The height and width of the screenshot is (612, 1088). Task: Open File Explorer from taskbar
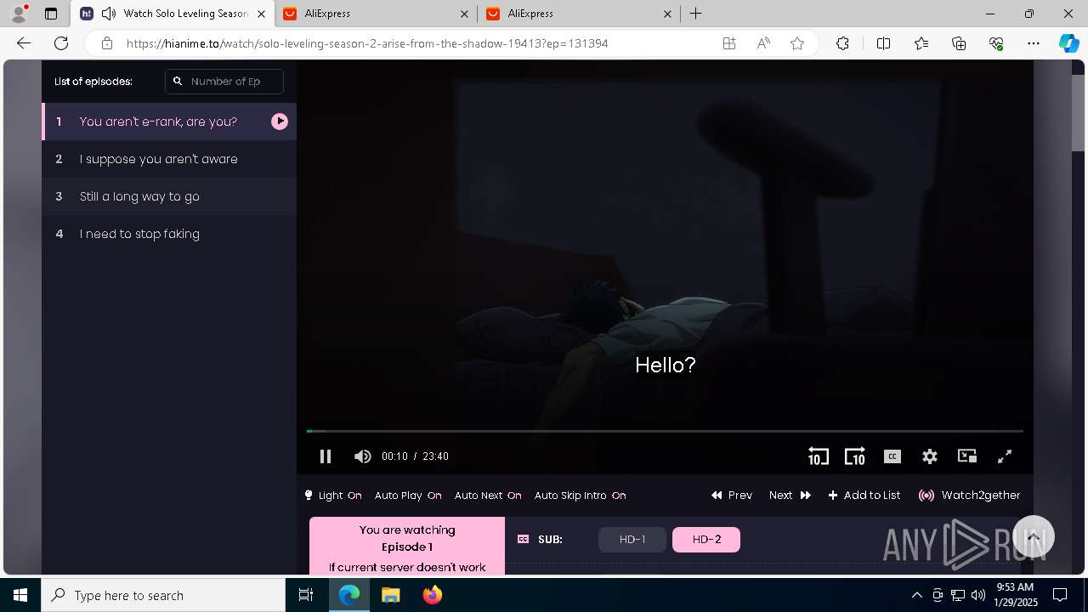pyautogui.click(x=390, y=595)
